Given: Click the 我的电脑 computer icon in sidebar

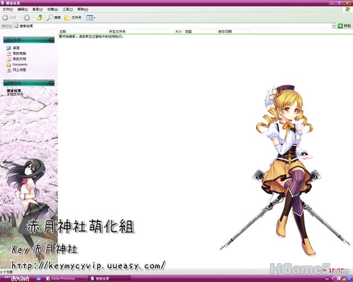Looking at the screenshot, I should click(9, 53).
